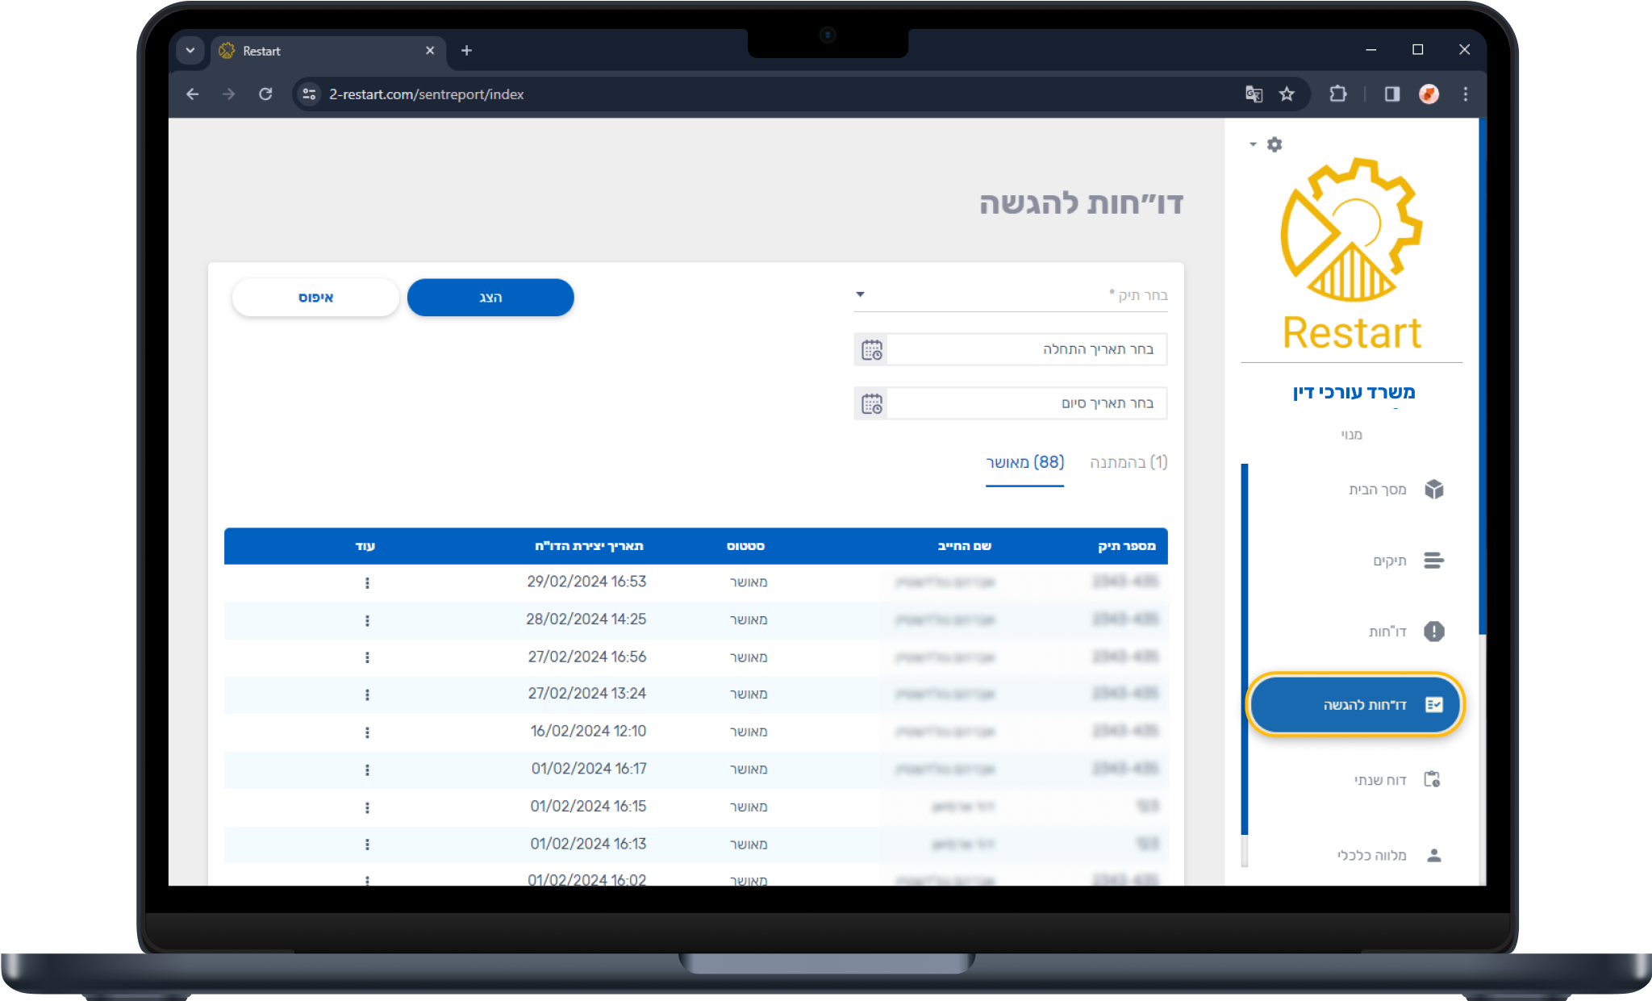Open a new browser tab
This screenshot has width=1652, height=1001.
(466, 51)
